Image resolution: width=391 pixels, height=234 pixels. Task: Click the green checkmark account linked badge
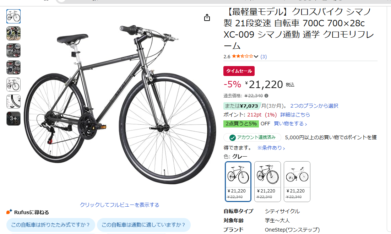[252, 137]
